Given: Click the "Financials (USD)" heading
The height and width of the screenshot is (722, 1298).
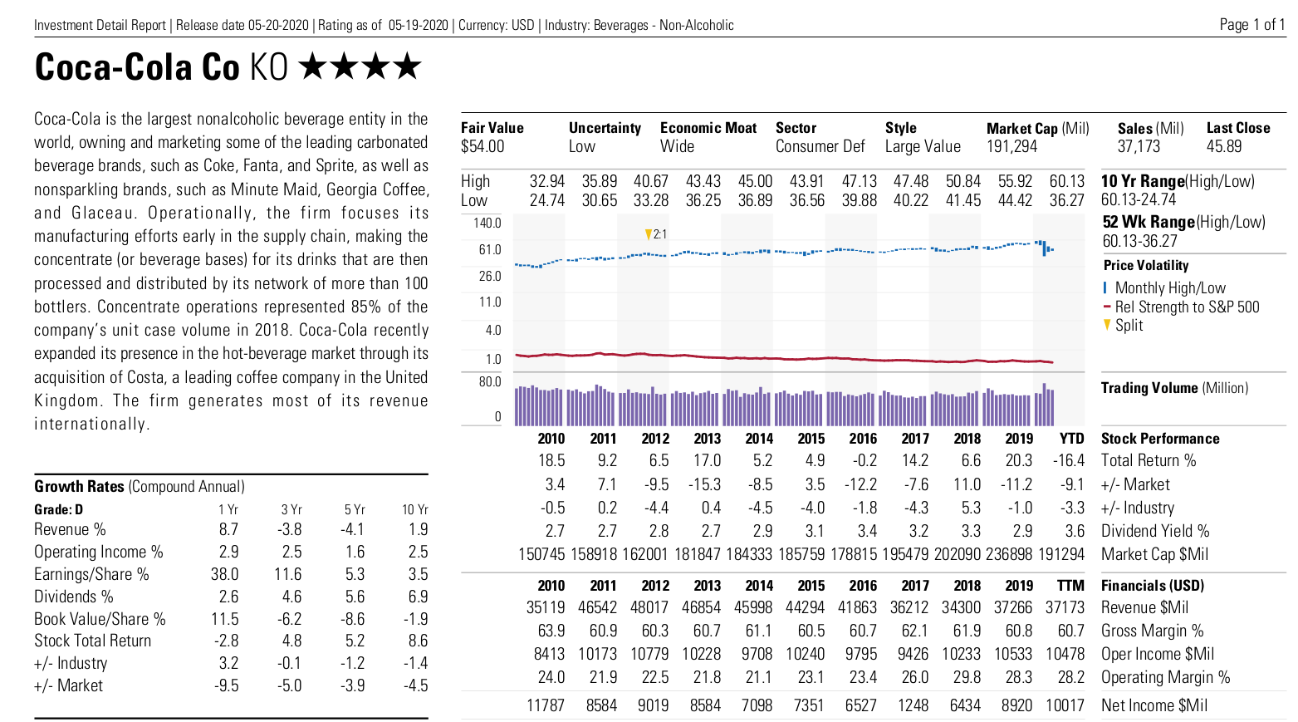Looking at the screenshot, I should [x=1153, y=586].
